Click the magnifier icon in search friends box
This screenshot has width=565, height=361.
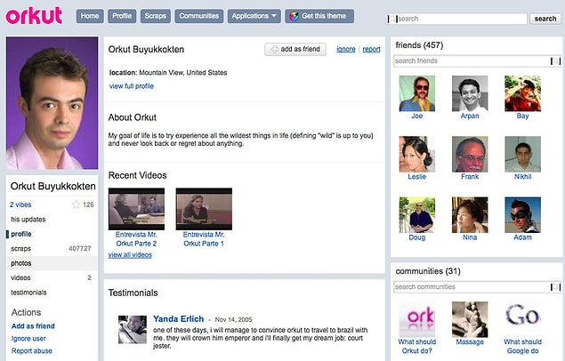pos(555,61)
